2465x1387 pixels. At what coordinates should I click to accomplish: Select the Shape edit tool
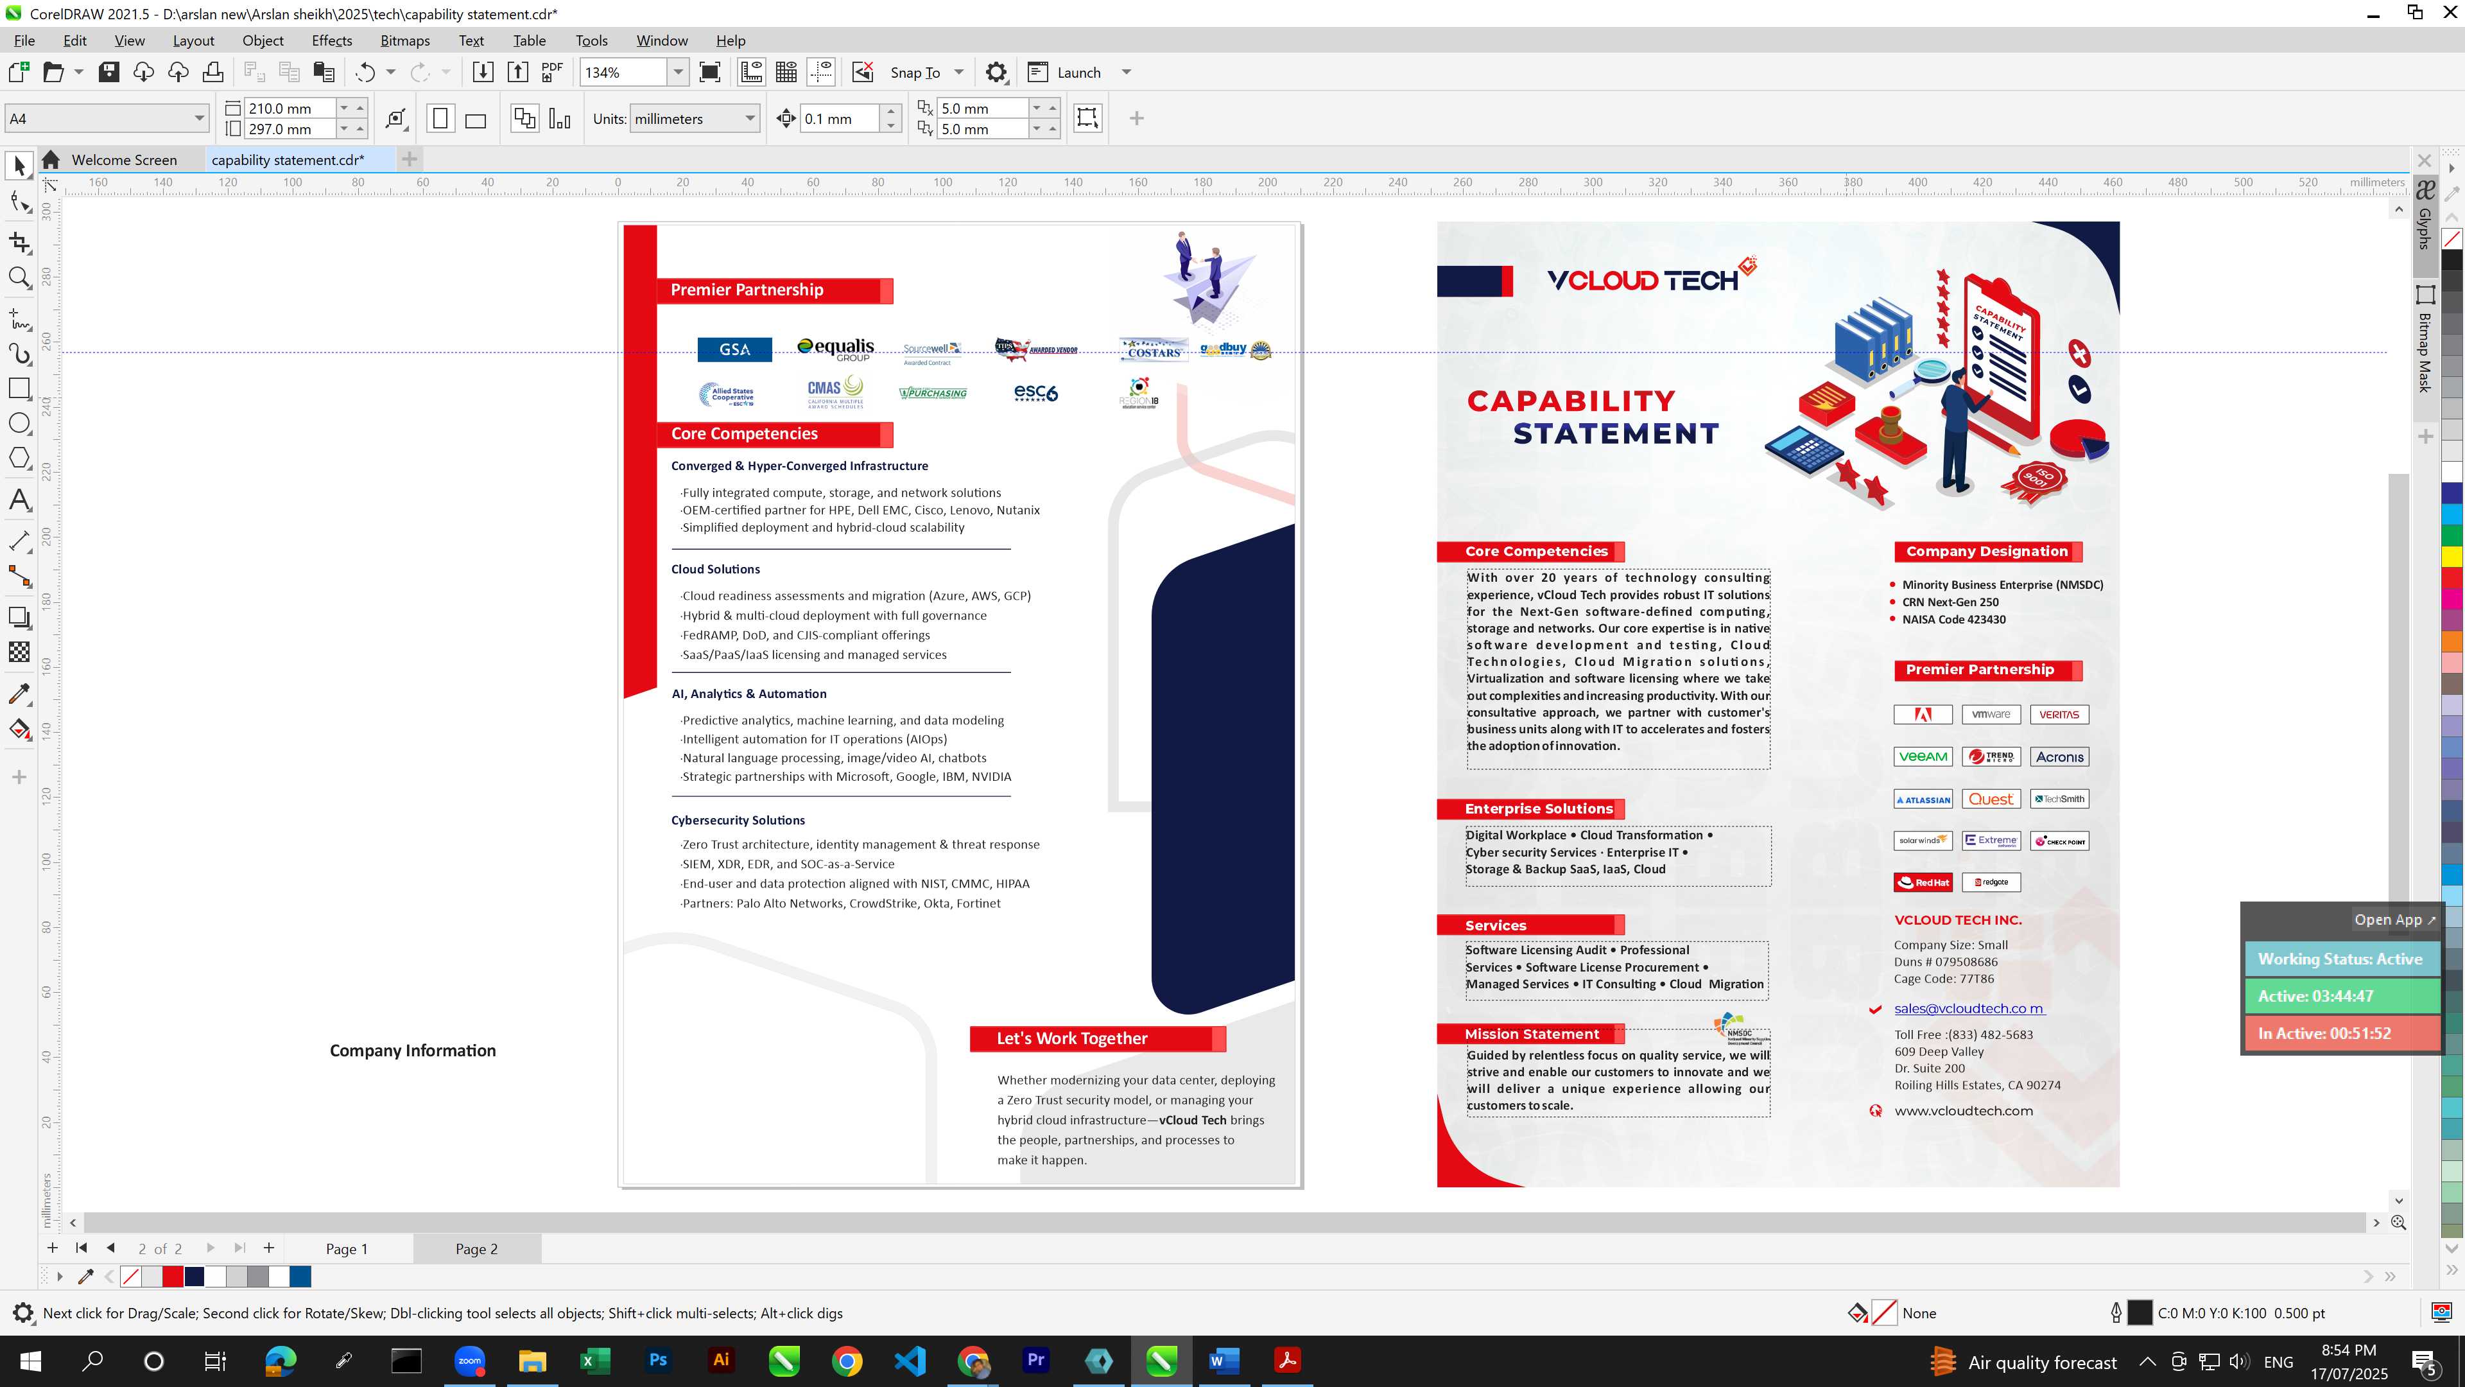(x=19, y=201)
